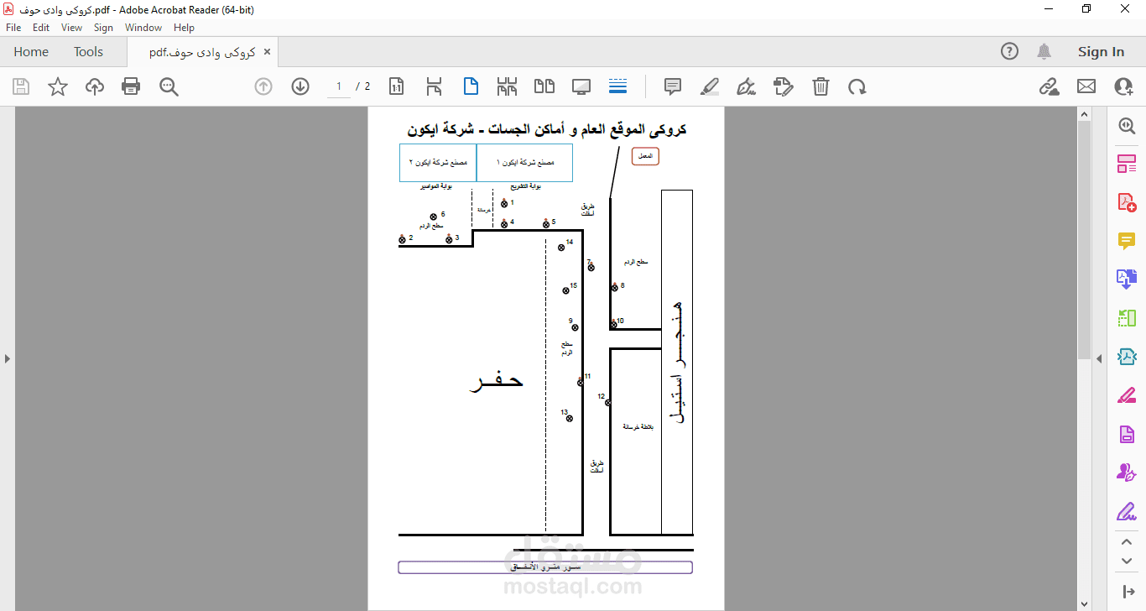Switch to the Tools tab
Screen dimensions: 1146x611
[88, 52]
